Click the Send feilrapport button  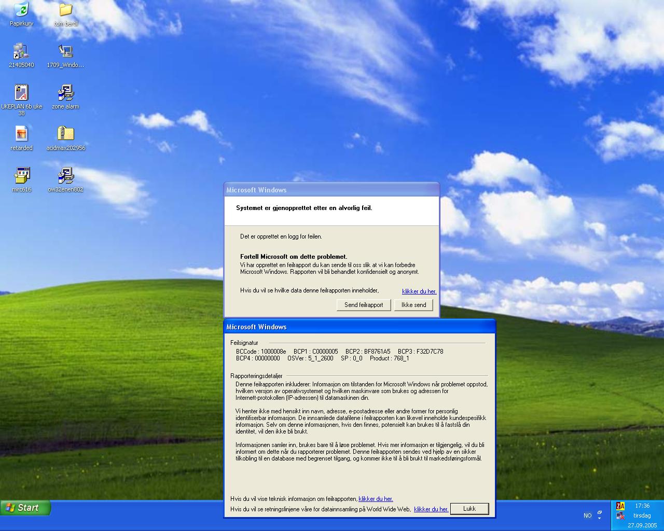coord(364,305)
